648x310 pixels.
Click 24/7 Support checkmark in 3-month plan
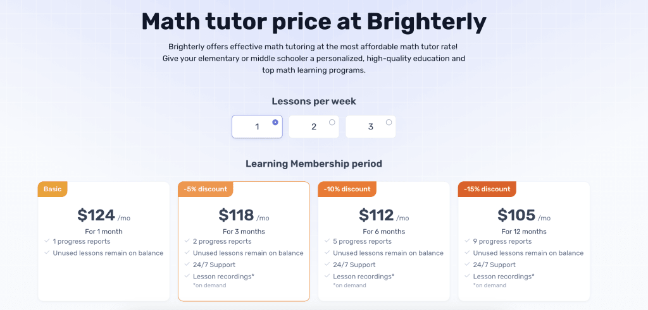(187, 265)
